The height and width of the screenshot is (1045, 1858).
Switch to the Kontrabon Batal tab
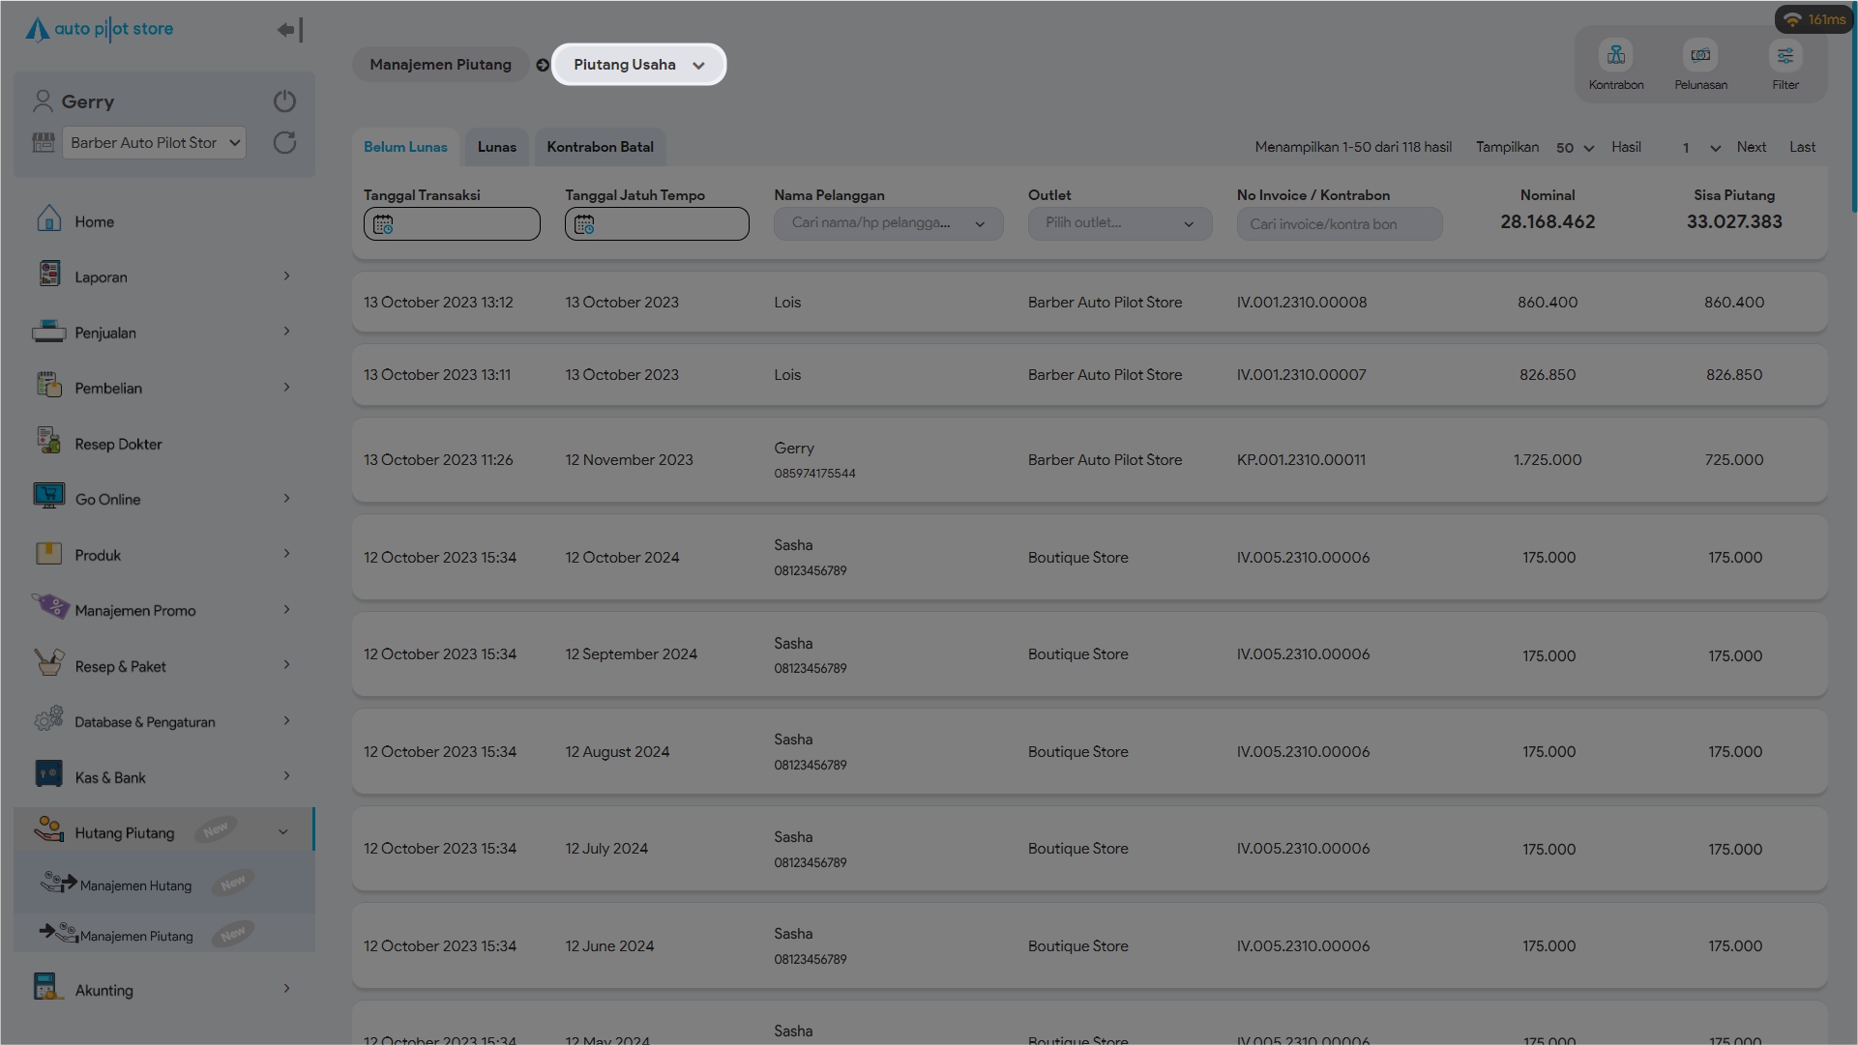pos(600,147)
